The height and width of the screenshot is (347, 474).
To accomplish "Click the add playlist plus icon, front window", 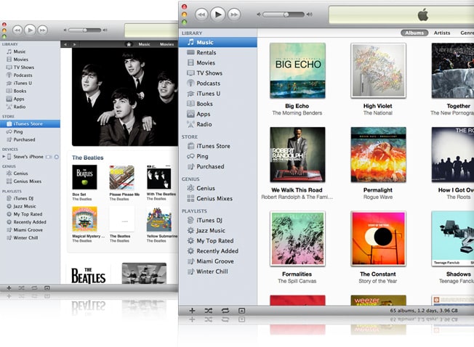I will tap(192, 310).
